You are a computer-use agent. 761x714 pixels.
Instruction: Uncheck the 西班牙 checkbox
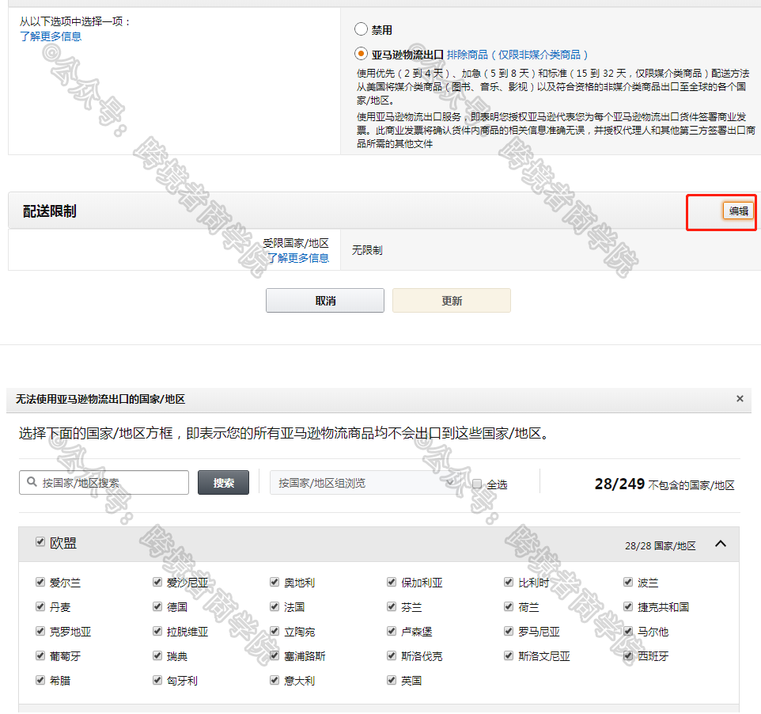pos(627,655)
